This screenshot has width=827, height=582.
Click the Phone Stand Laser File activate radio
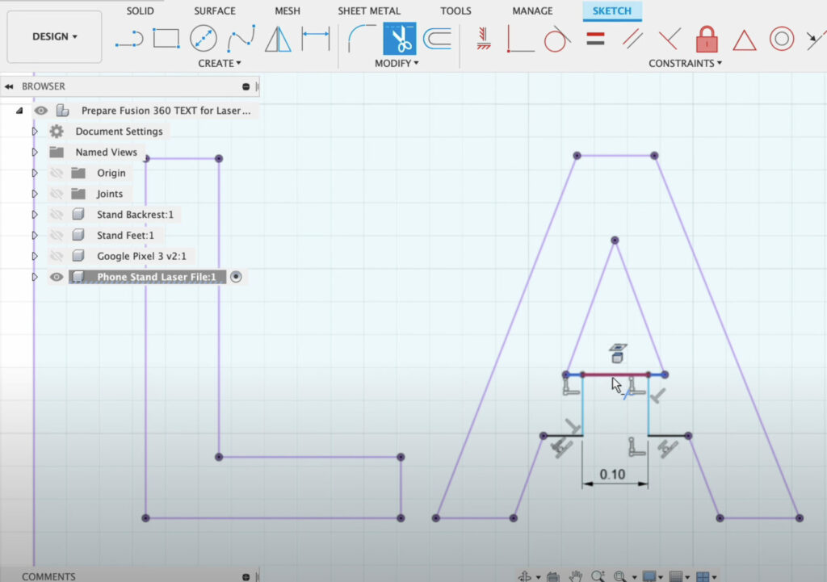tap(236, 277)
